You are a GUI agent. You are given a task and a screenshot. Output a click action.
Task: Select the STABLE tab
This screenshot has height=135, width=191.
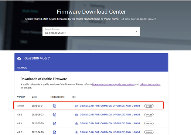[x=22, y=67]
